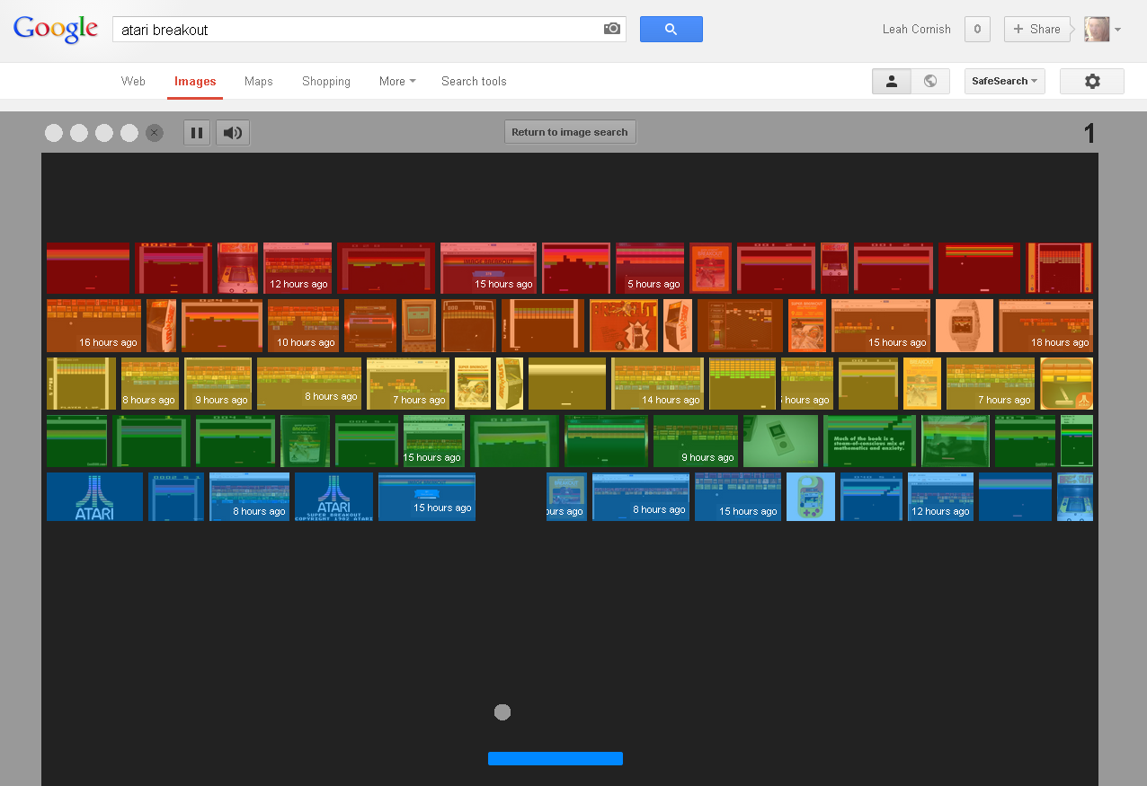Image resolution: width=1147 pixels, height=786 pixels.
Task: Select the Images tab
Action: coord(195,81)
